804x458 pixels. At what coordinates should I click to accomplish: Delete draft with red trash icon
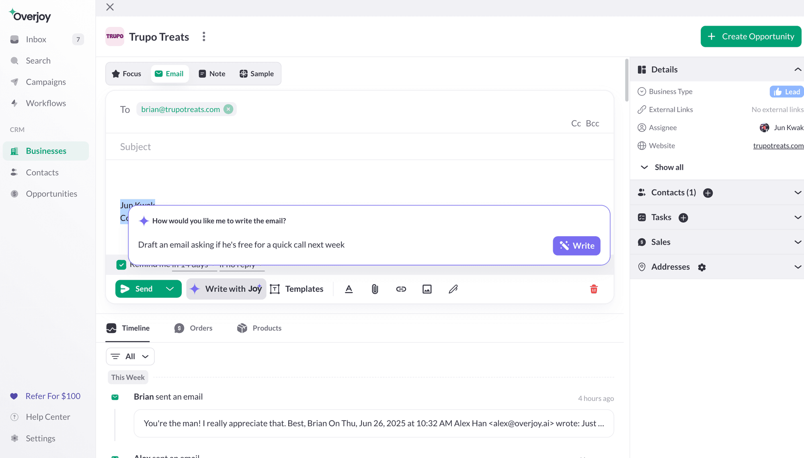click(594, 289)
